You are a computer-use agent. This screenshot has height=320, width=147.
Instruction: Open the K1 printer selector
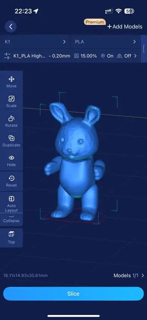coord(35,42)
